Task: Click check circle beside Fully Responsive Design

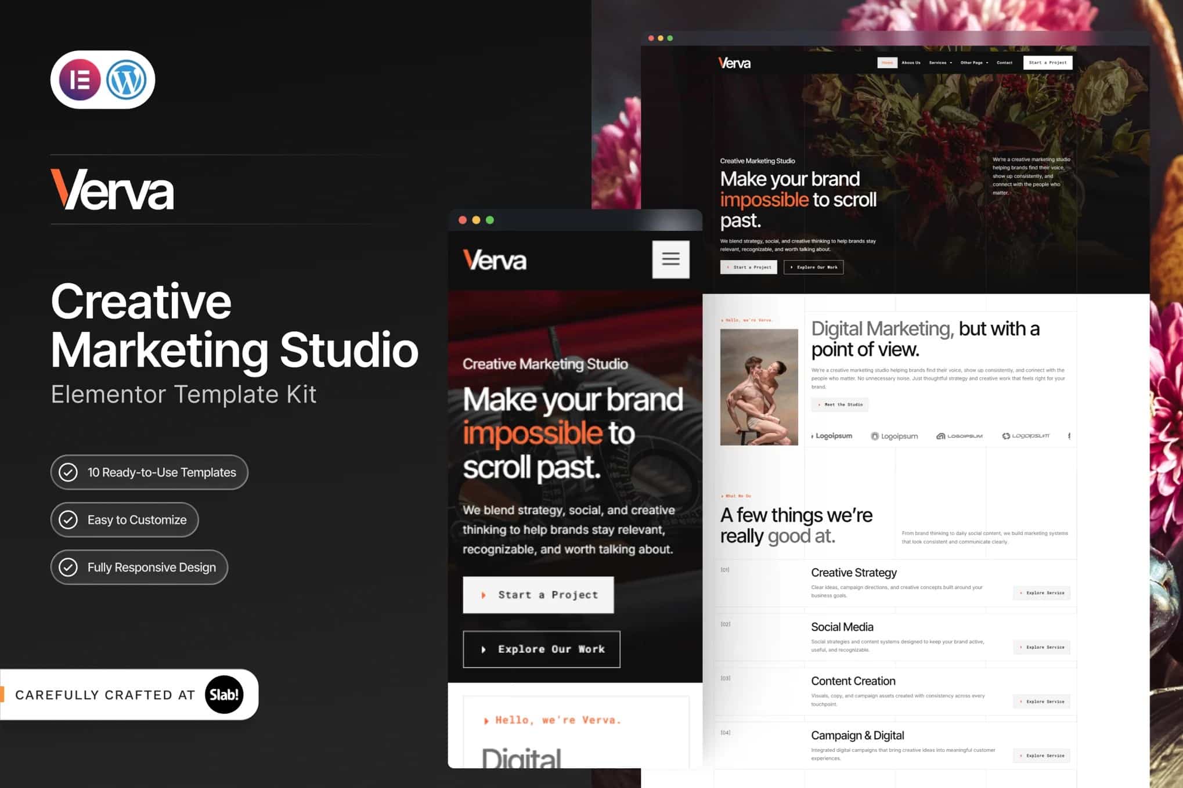Action: [x=68, y=567]
